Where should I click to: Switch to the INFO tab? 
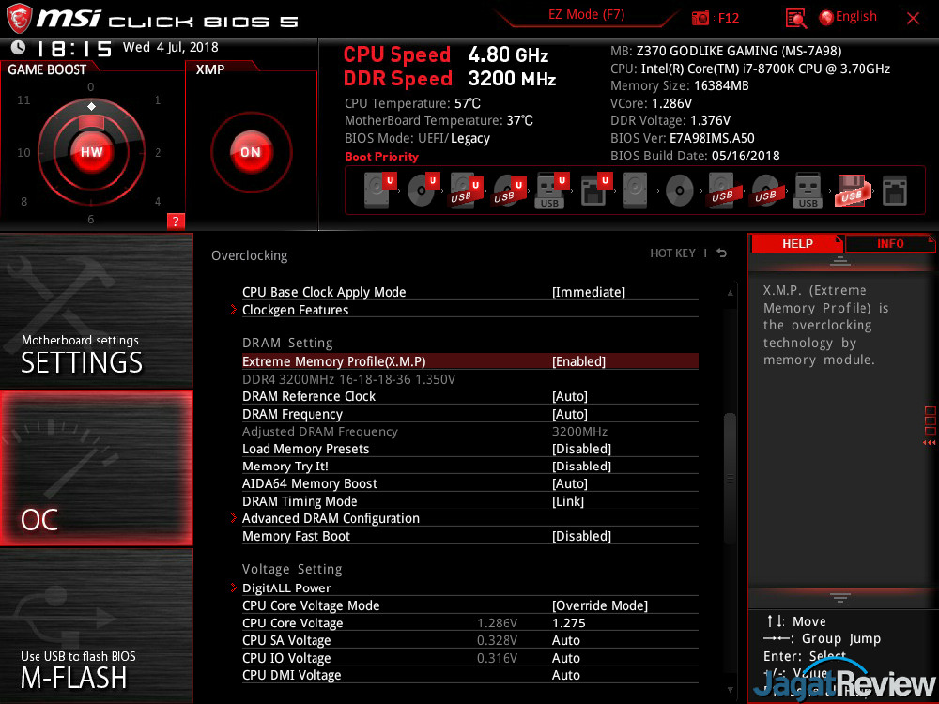point(889,244)
